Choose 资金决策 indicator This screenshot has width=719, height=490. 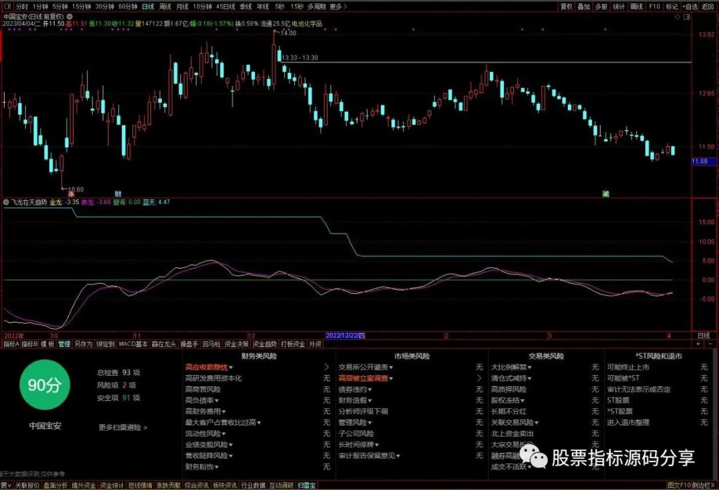pos(236,344)
